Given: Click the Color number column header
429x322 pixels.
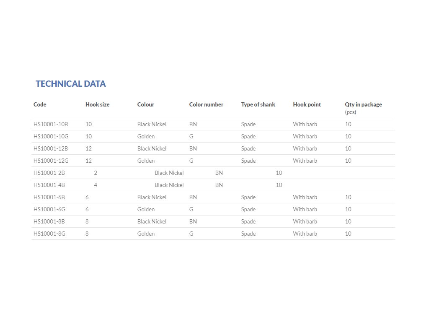Looking at the screenshot, I should 206,104.
